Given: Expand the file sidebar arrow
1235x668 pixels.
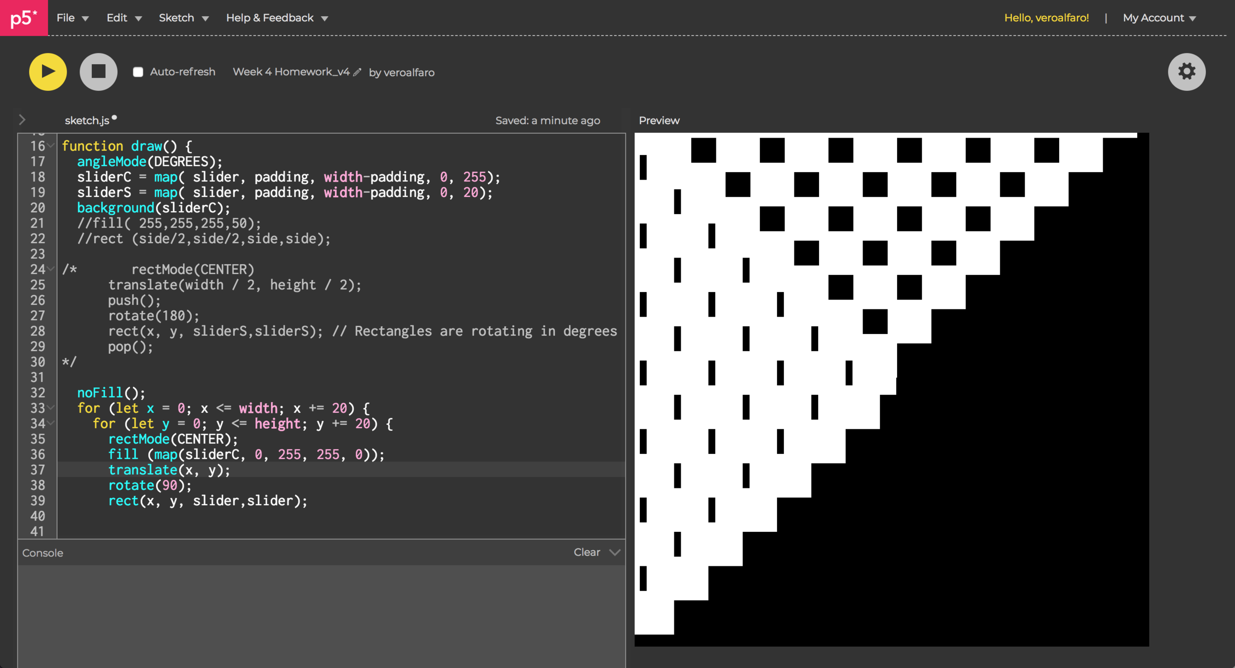Looking at the screenshot, I should pos(22,120).
